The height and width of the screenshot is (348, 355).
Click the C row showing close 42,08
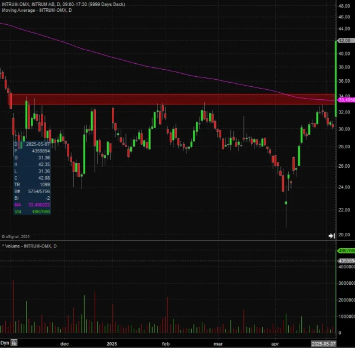point(32,178)
